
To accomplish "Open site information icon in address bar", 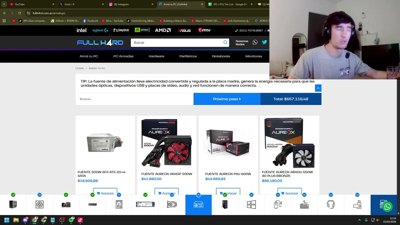I will coord(28,13).
